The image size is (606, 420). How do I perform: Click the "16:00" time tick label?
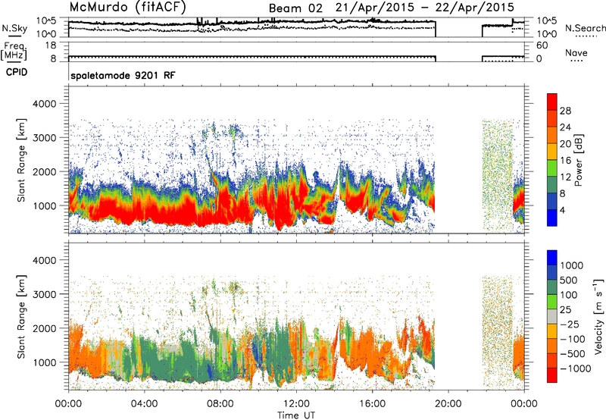(x=372, y=404)
